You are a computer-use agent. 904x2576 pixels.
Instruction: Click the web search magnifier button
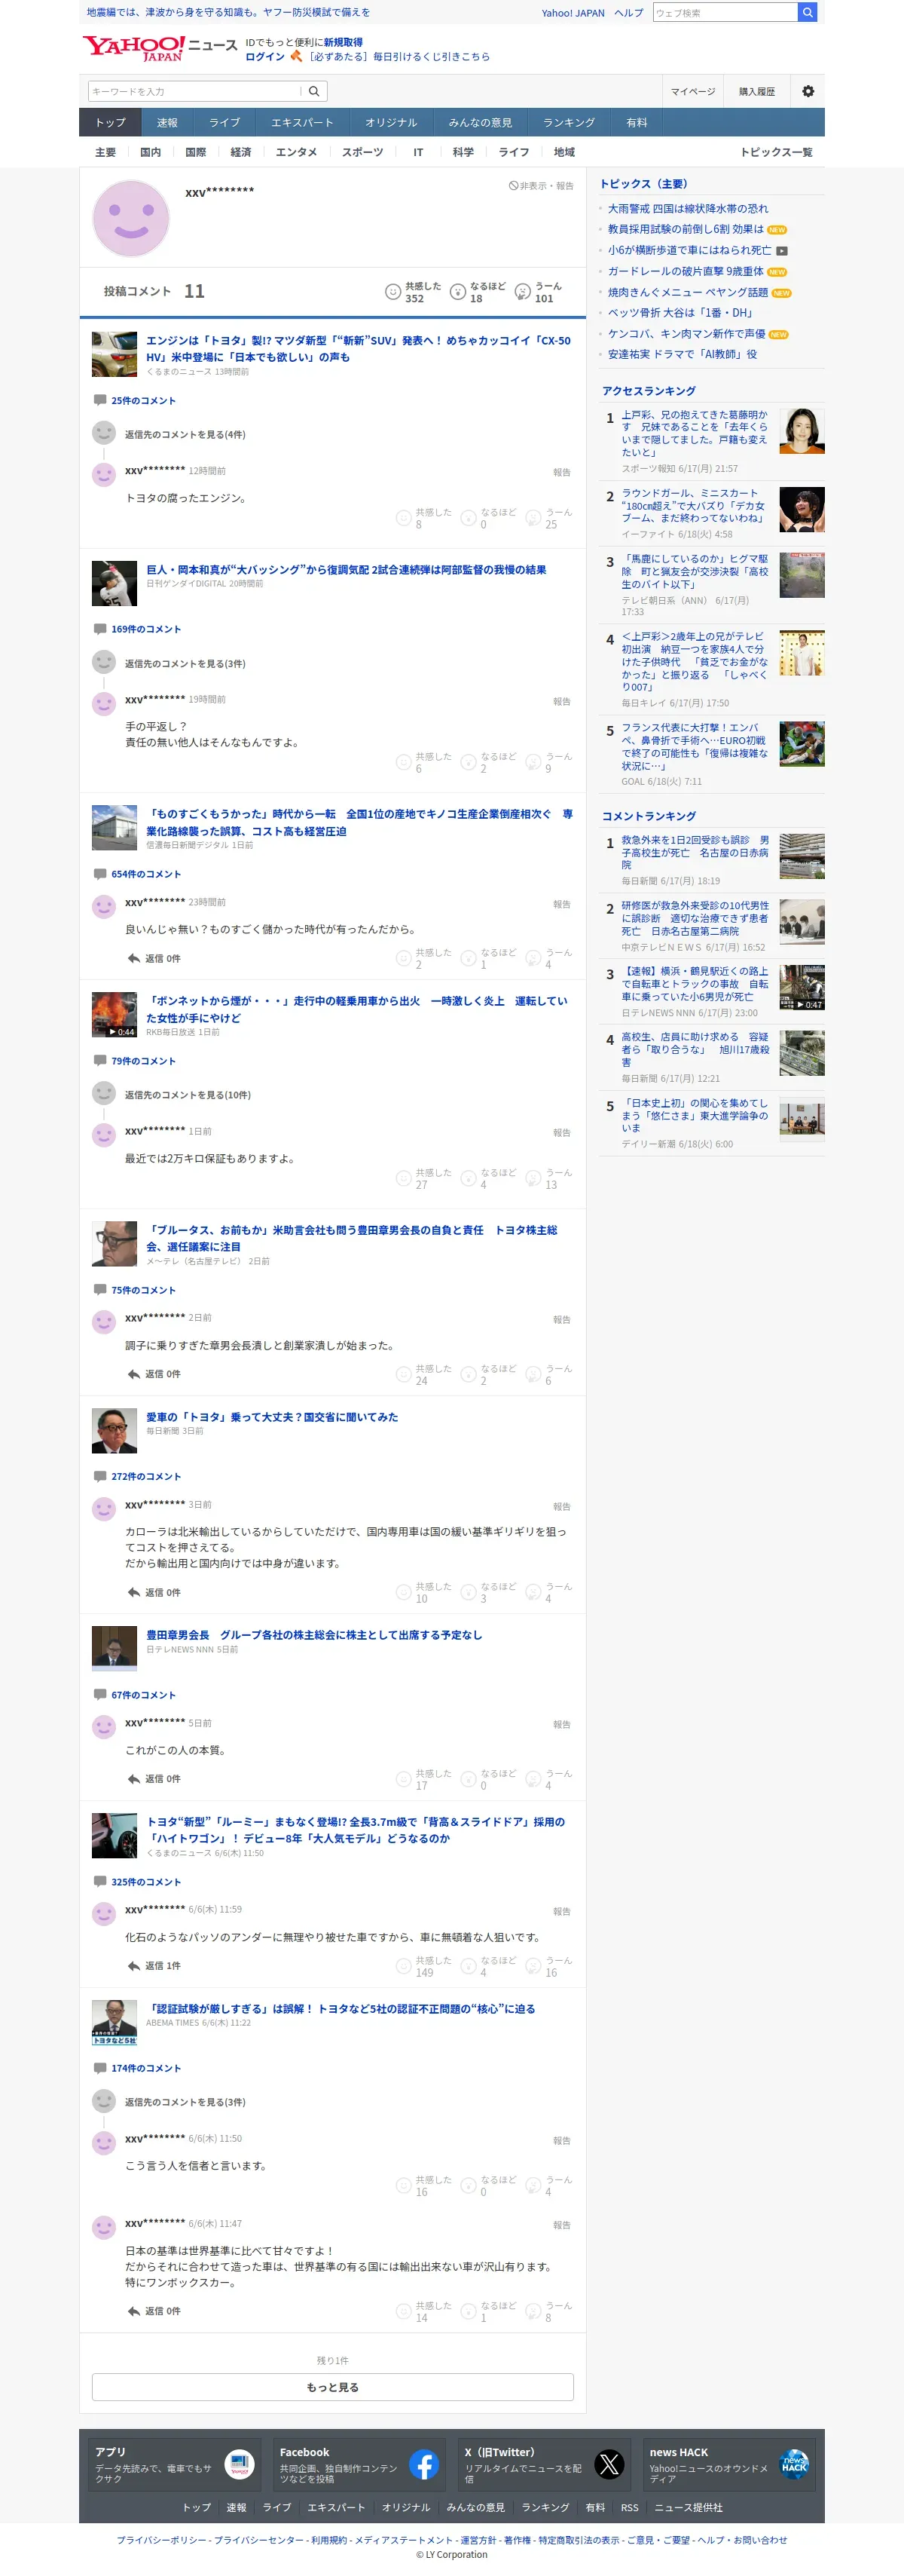pos(807,12)
